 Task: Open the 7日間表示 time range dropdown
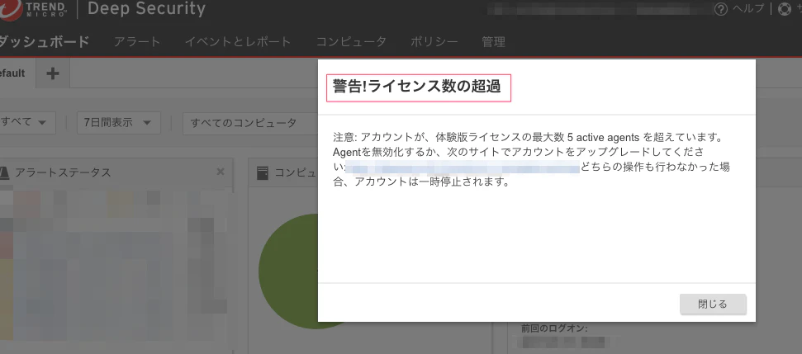[118, 123]
